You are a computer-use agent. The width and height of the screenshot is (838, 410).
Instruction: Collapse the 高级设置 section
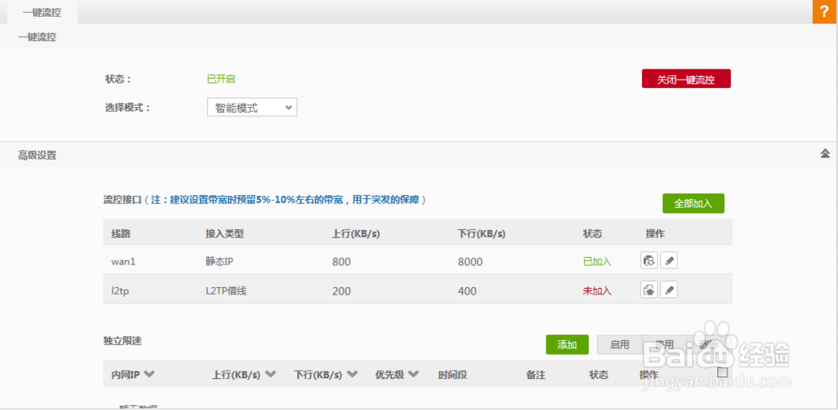[x=825, y=153]
